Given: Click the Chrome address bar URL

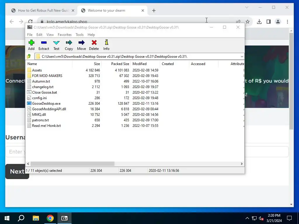Looking at the screenshot, I should (x=67, y=22).
